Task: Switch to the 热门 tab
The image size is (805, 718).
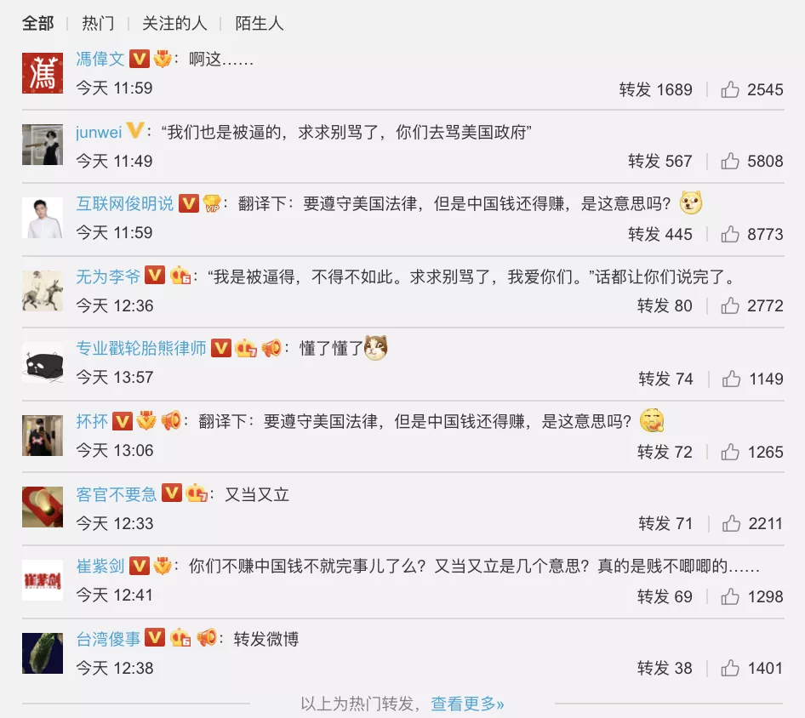Action: (x=98, y=23)
